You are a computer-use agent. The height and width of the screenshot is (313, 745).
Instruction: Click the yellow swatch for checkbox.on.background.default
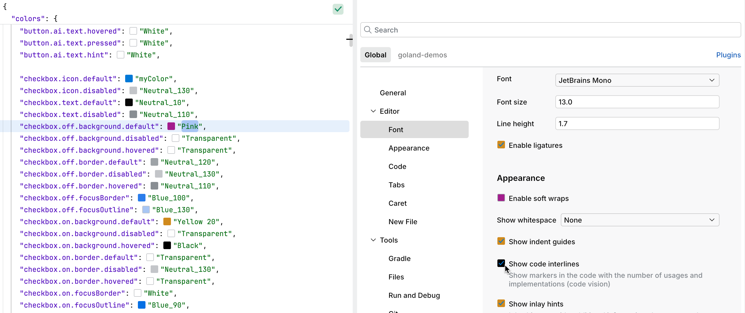click(x=167, y=222)
